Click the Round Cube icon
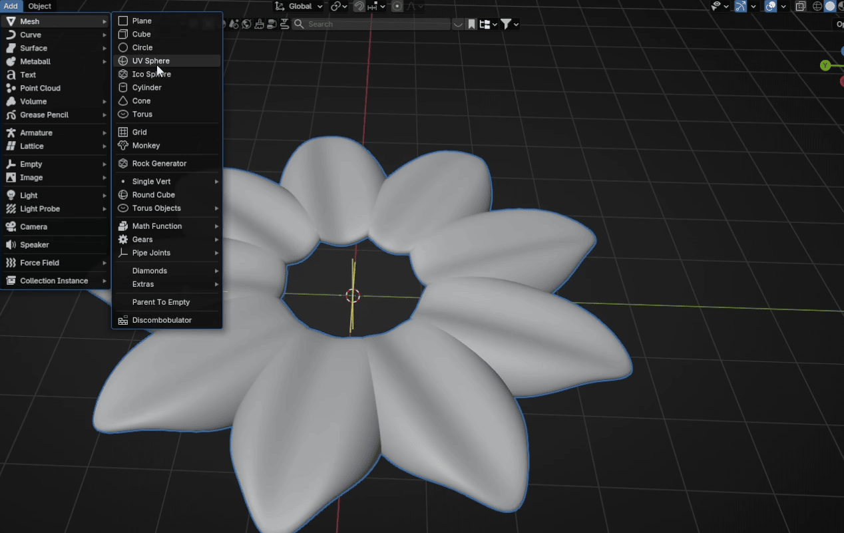 coord(123,195)
